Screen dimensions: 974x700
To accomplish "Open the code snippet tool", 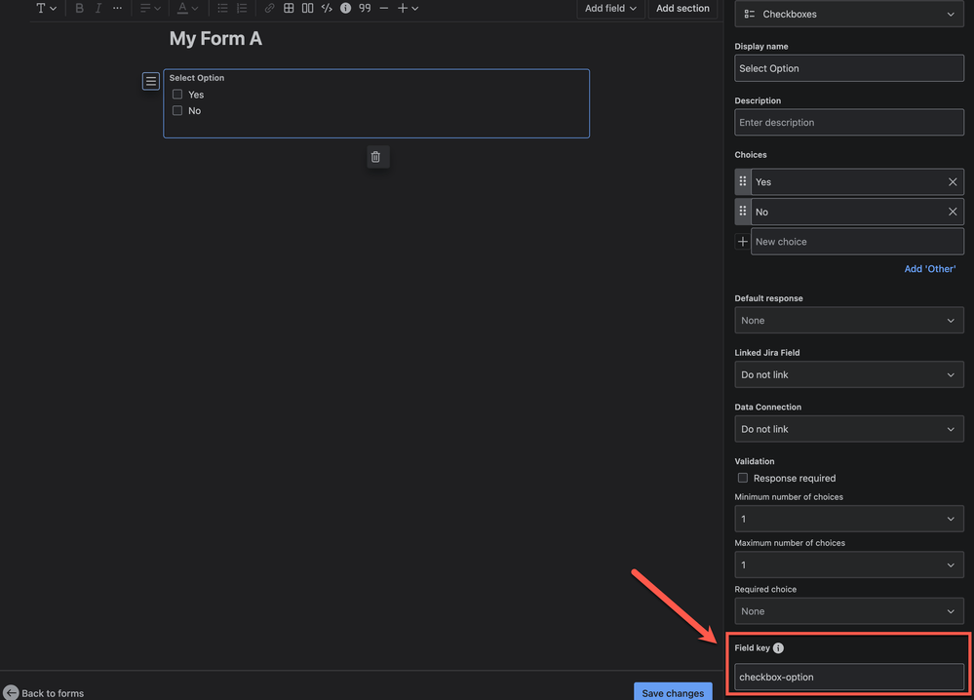I will coord(327,8).
